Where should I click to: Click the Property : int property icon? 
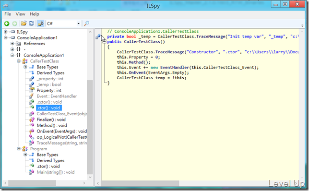32,90
